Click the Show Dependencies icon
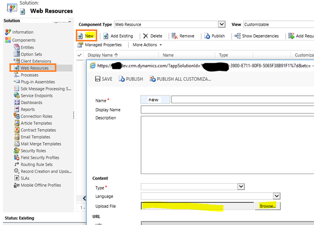 [238, 36]
